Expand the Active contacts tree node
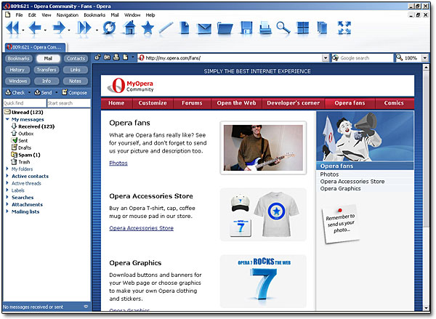Image resolution: width=436 pixels, height=319 pixels. [7, 176]
